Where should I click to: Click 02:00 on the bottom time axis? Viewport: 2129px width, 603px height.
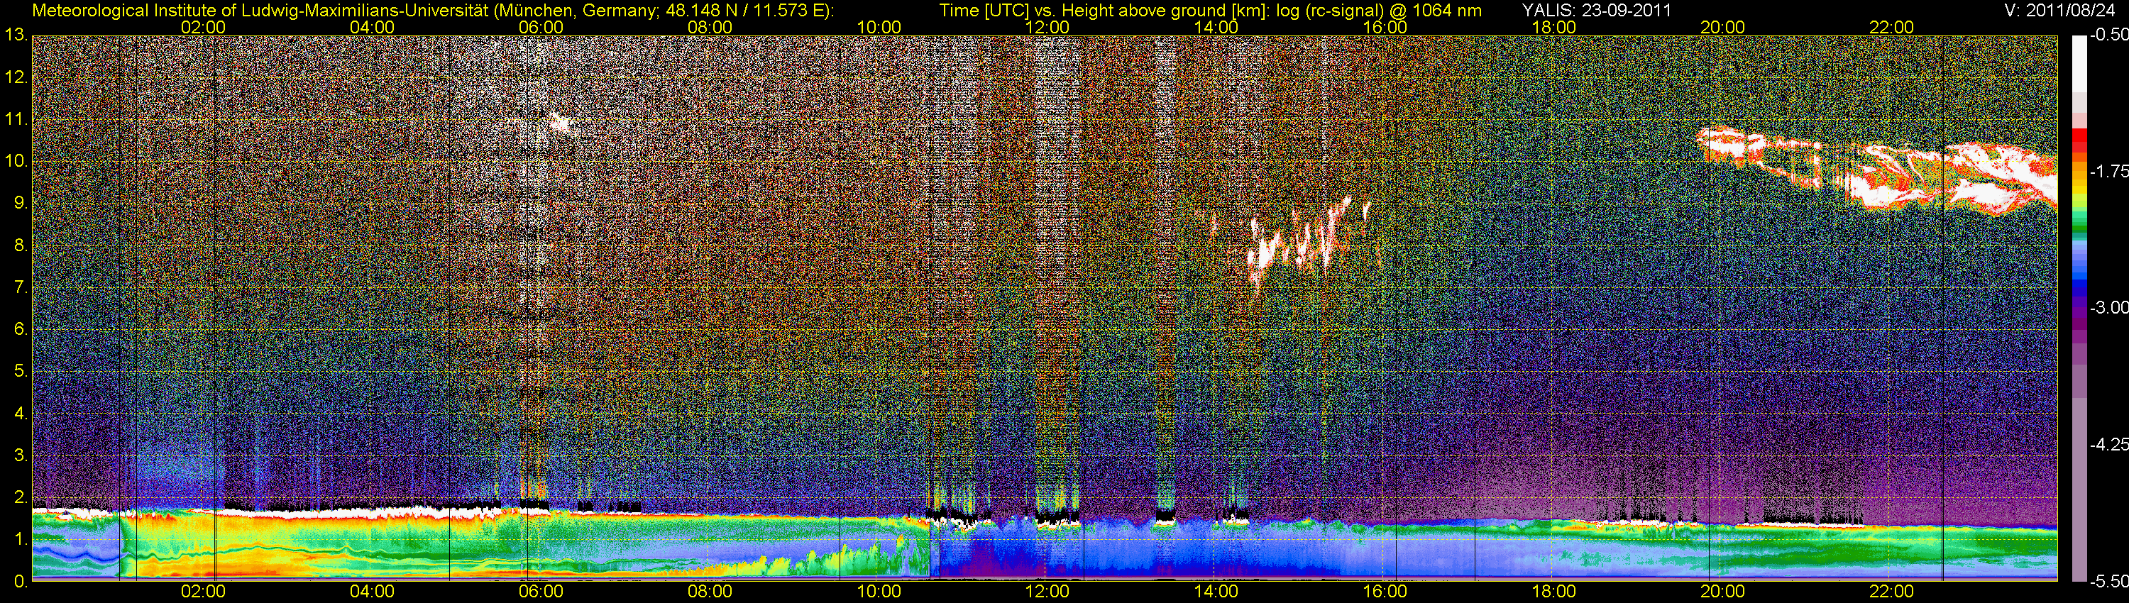point(203,592)
